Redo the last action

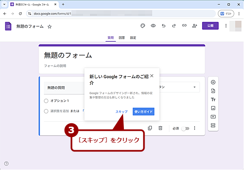pyautogui.click(x=174, y=26)
